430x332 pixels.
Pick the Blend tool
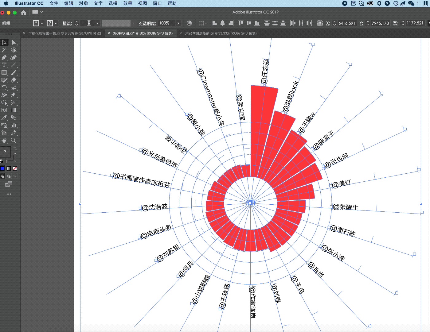pyautogui.click(x=14, y=118)
